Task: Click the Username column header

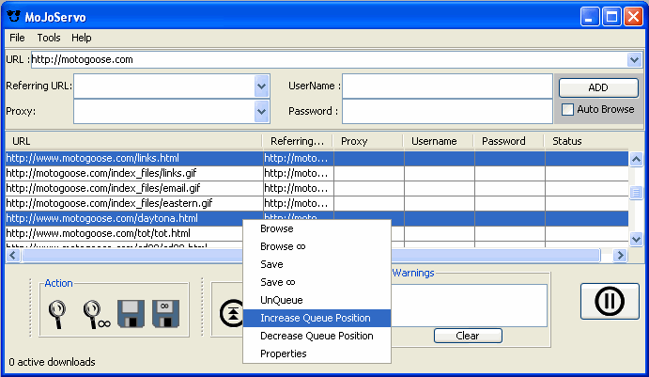Action: [439, 141]
